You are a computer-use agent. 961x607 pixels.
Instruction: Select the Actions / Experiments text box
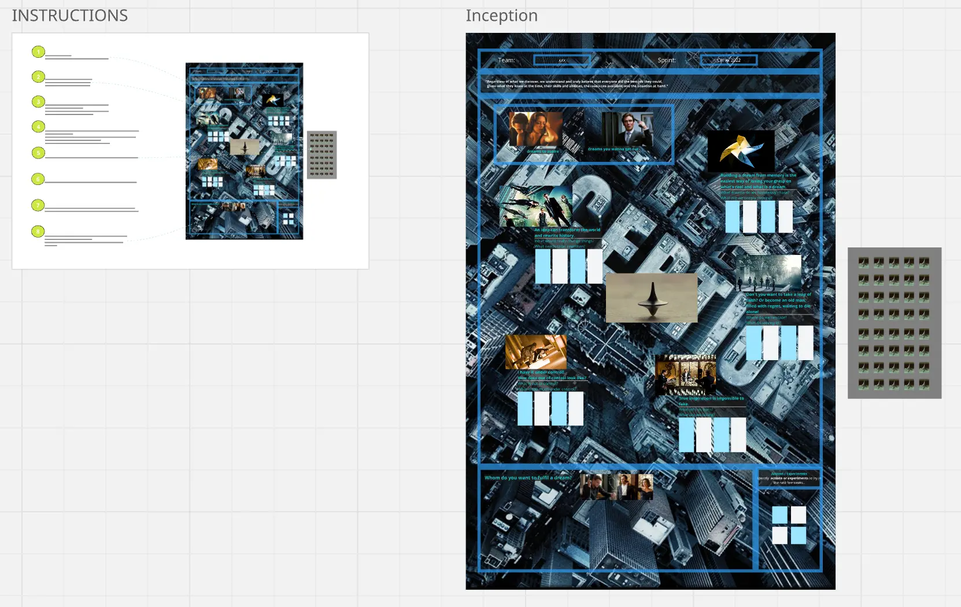click(x=789, y=478)
